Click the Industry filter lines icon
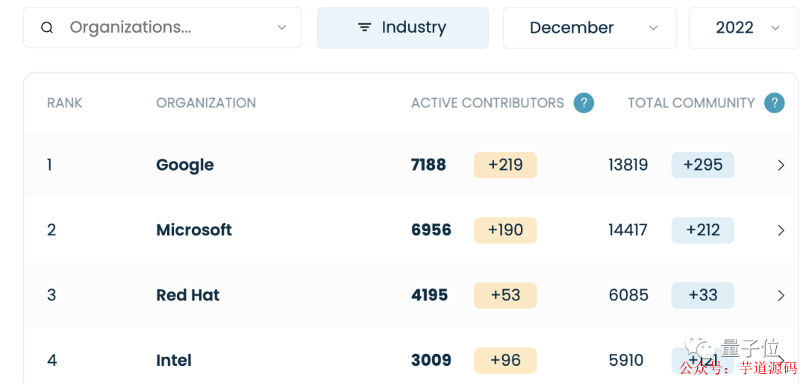 coord(364,28)
